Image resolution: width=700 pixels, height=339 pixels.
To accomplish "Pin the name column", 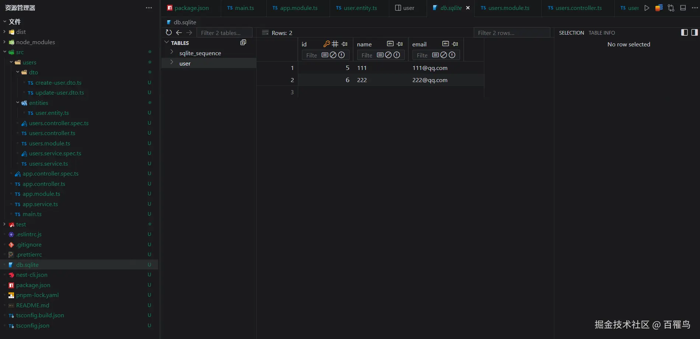I will (x=400, y=44).
